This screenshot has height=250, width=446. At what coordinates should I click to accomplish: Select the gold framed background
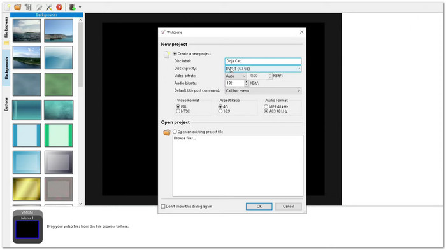click(x=27, y=189)
